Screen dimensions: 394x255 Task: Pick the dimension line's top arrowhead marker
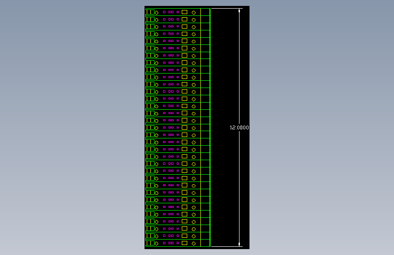(x=239, y=11)
